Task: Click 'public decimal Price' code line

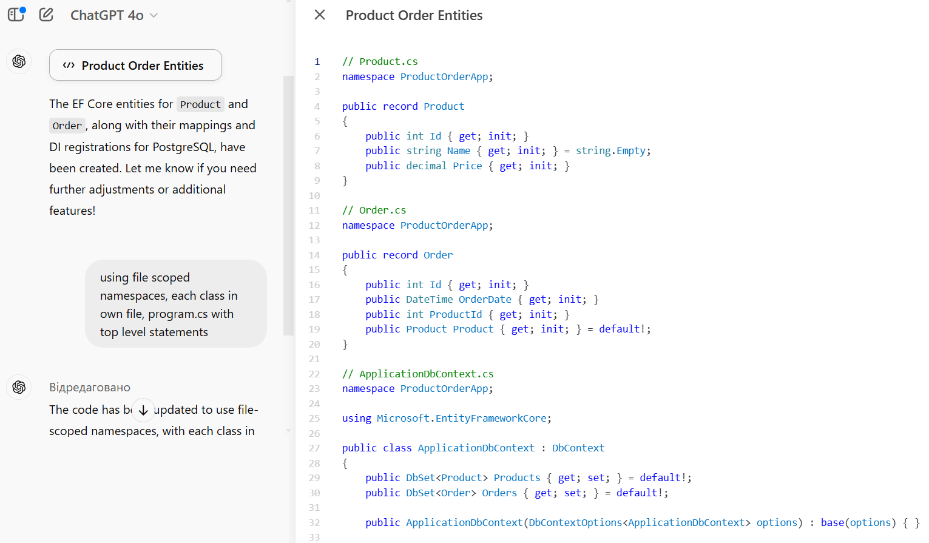Action: [x=467, y=166]
